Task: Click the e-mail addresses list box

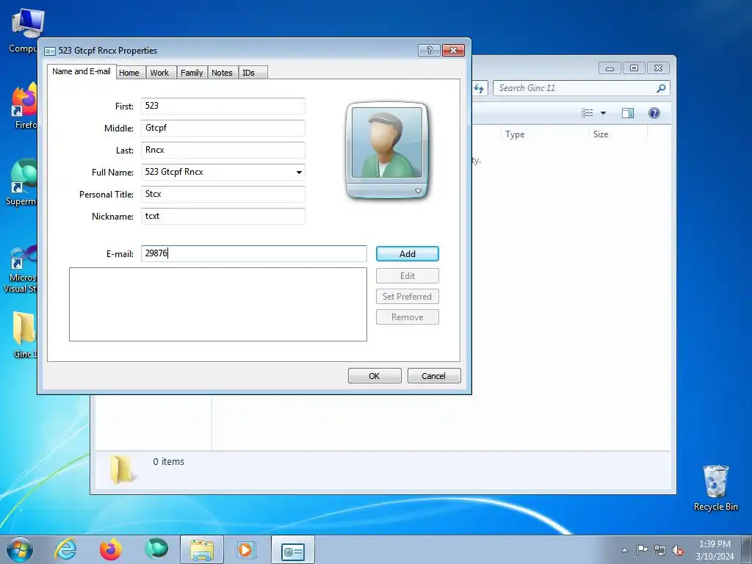Action: (217, 305)
